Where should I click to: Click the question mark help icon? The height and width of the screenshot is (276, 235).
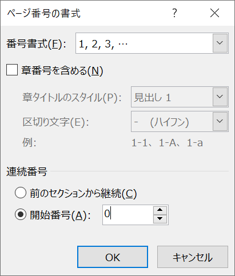174,13
